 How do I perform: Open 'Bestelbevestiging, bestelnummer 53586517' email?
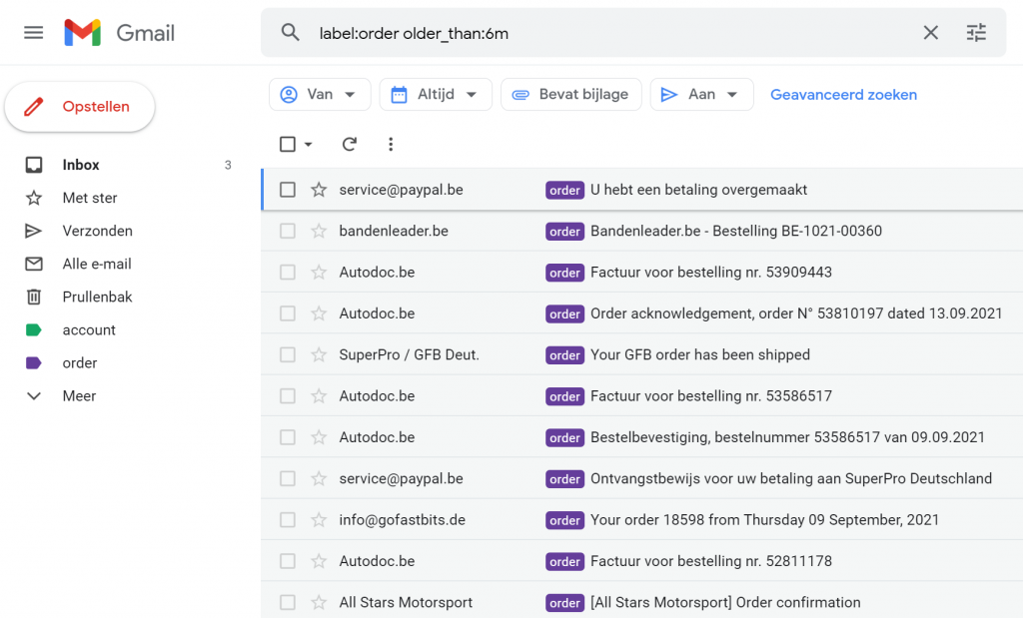[x=642, y=437]
